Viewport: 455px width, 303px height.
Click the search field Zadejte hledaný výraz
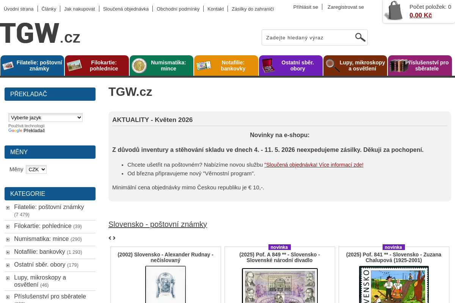(x=309, y=37)
